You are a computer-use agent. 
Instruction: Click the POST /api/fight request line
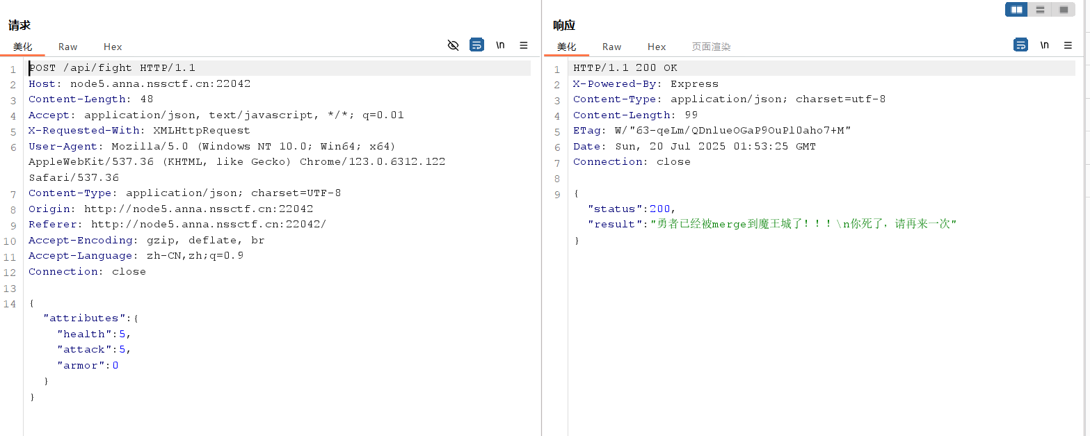pyautogui.click(x=112, y=68)
